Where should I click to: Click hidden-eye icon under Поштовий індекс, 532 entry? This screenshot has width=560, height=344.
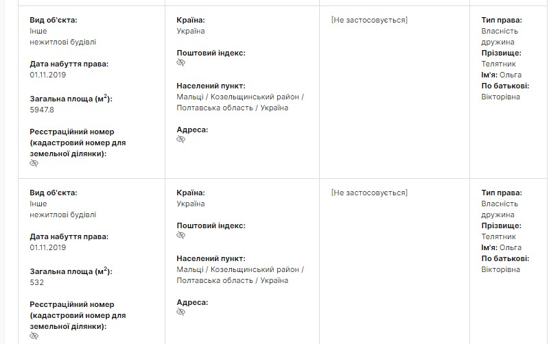pyautogui.click(x=181, y=235)
